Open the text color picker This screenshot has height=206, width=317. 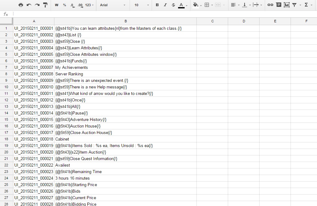(x=181, y=5)
